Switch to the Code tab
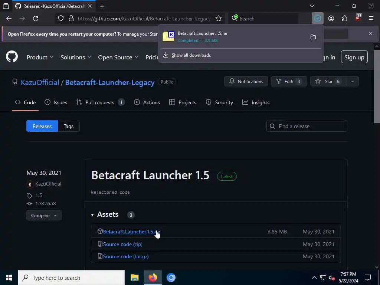Image resolution: width=380 pixels, height=285 pixels. coord(25,102)
